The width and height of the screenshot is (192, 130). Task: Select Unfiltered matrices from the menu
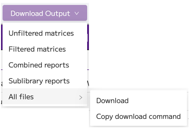(45, 33)
